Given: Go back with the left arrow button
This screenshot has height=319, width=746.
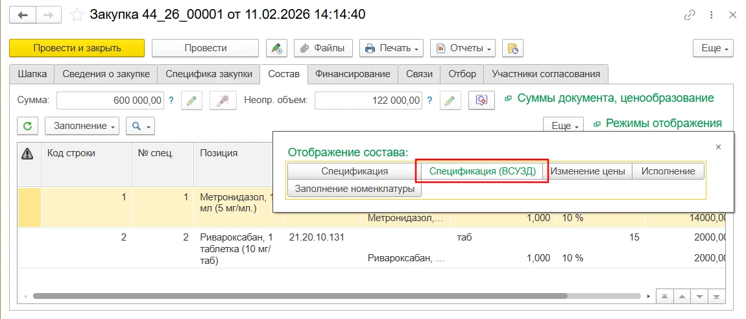Looking at the screenshot, I should (x=23, y=15).
